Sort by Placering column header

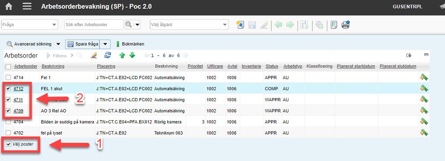(106, 66)
